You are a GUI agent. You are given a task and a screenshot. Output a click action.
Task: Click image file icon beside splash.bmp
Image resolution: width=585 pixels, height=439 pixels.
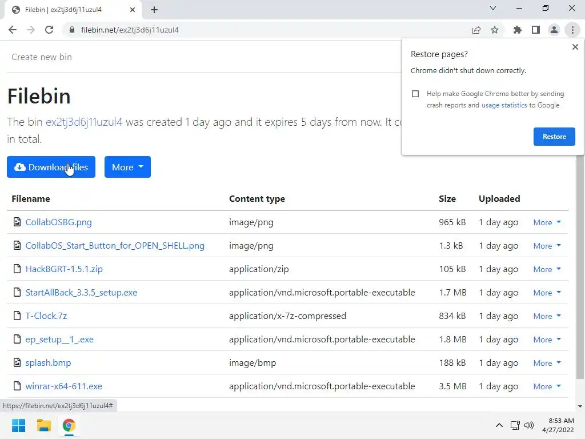point(17,362)
